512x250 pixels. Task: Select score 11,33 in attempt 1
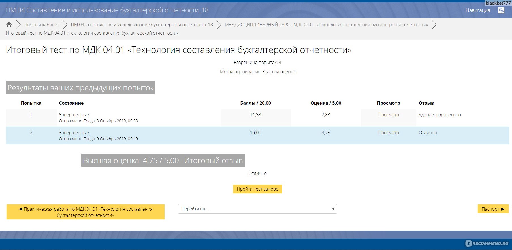255,115
